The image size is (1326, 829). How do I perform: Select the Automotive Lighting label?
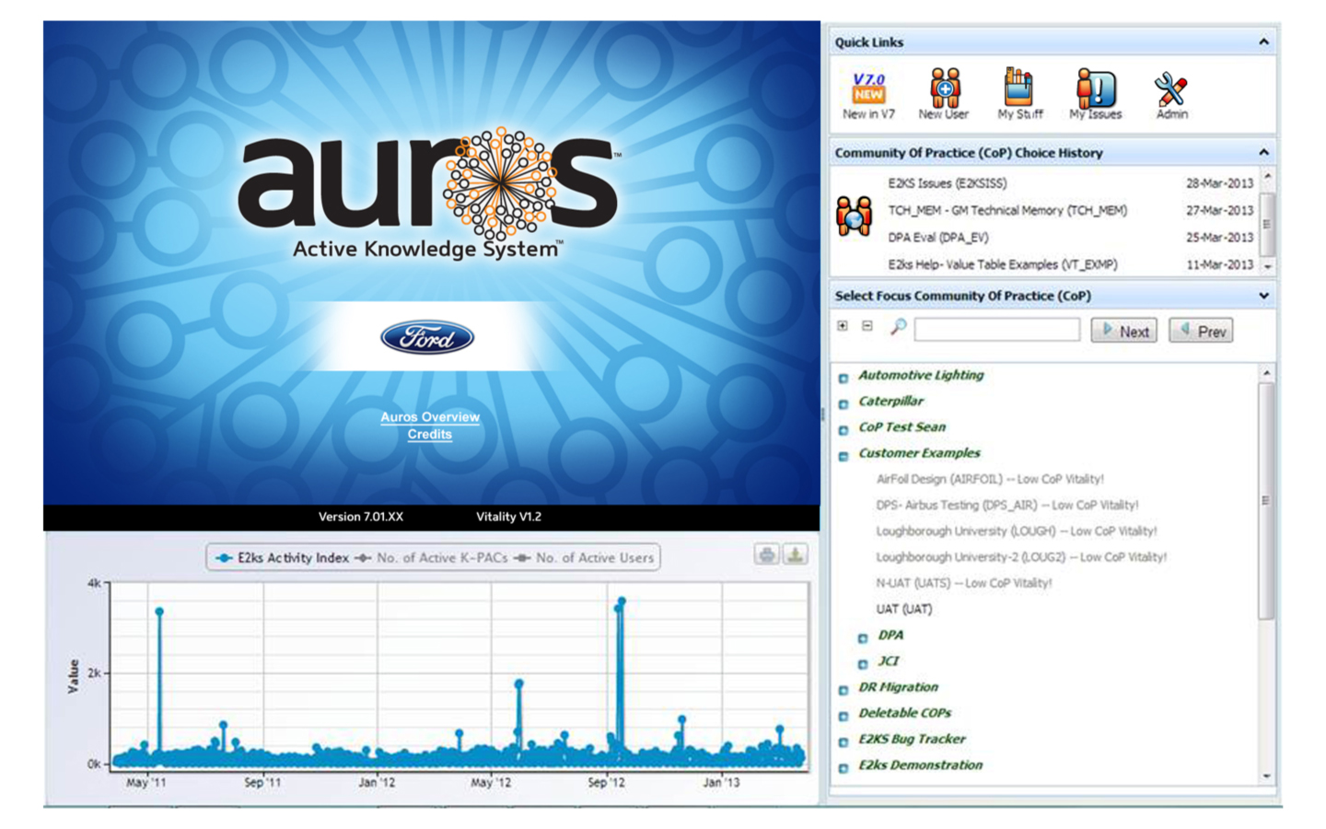(921, 375)
